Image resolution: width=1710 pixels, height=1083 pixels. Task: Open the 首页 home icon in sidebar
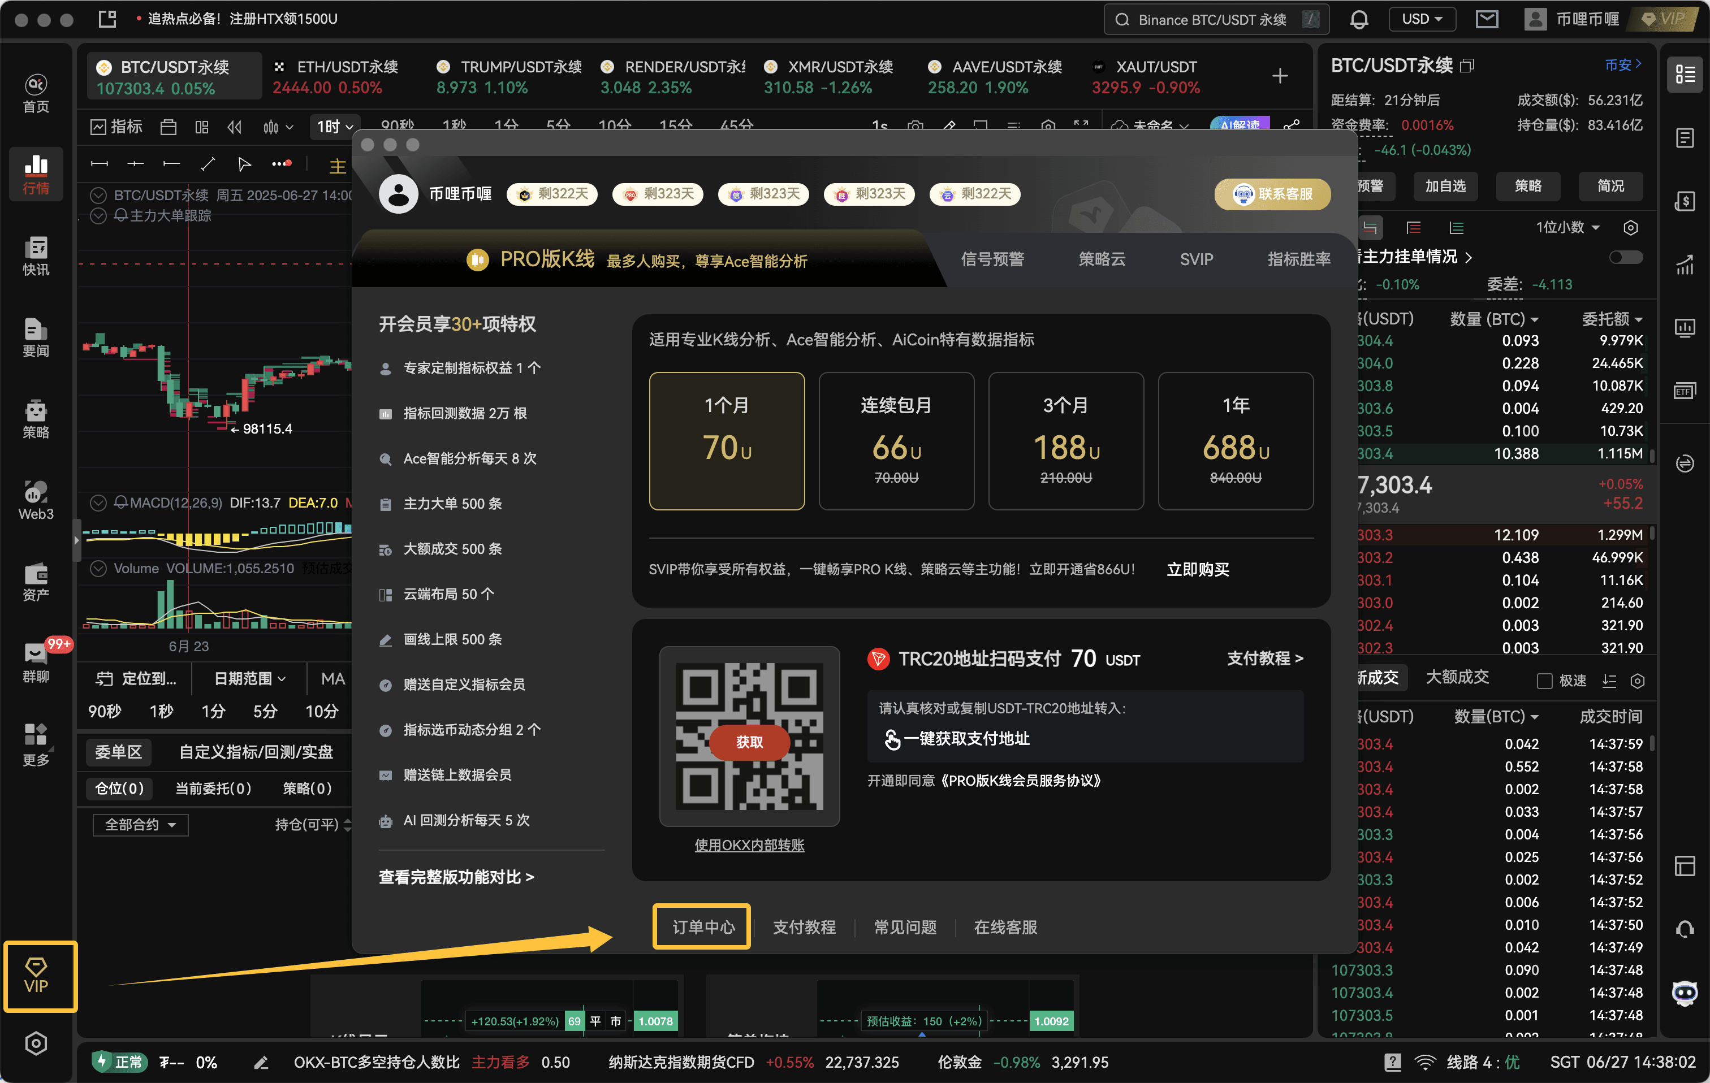point(36,93)
